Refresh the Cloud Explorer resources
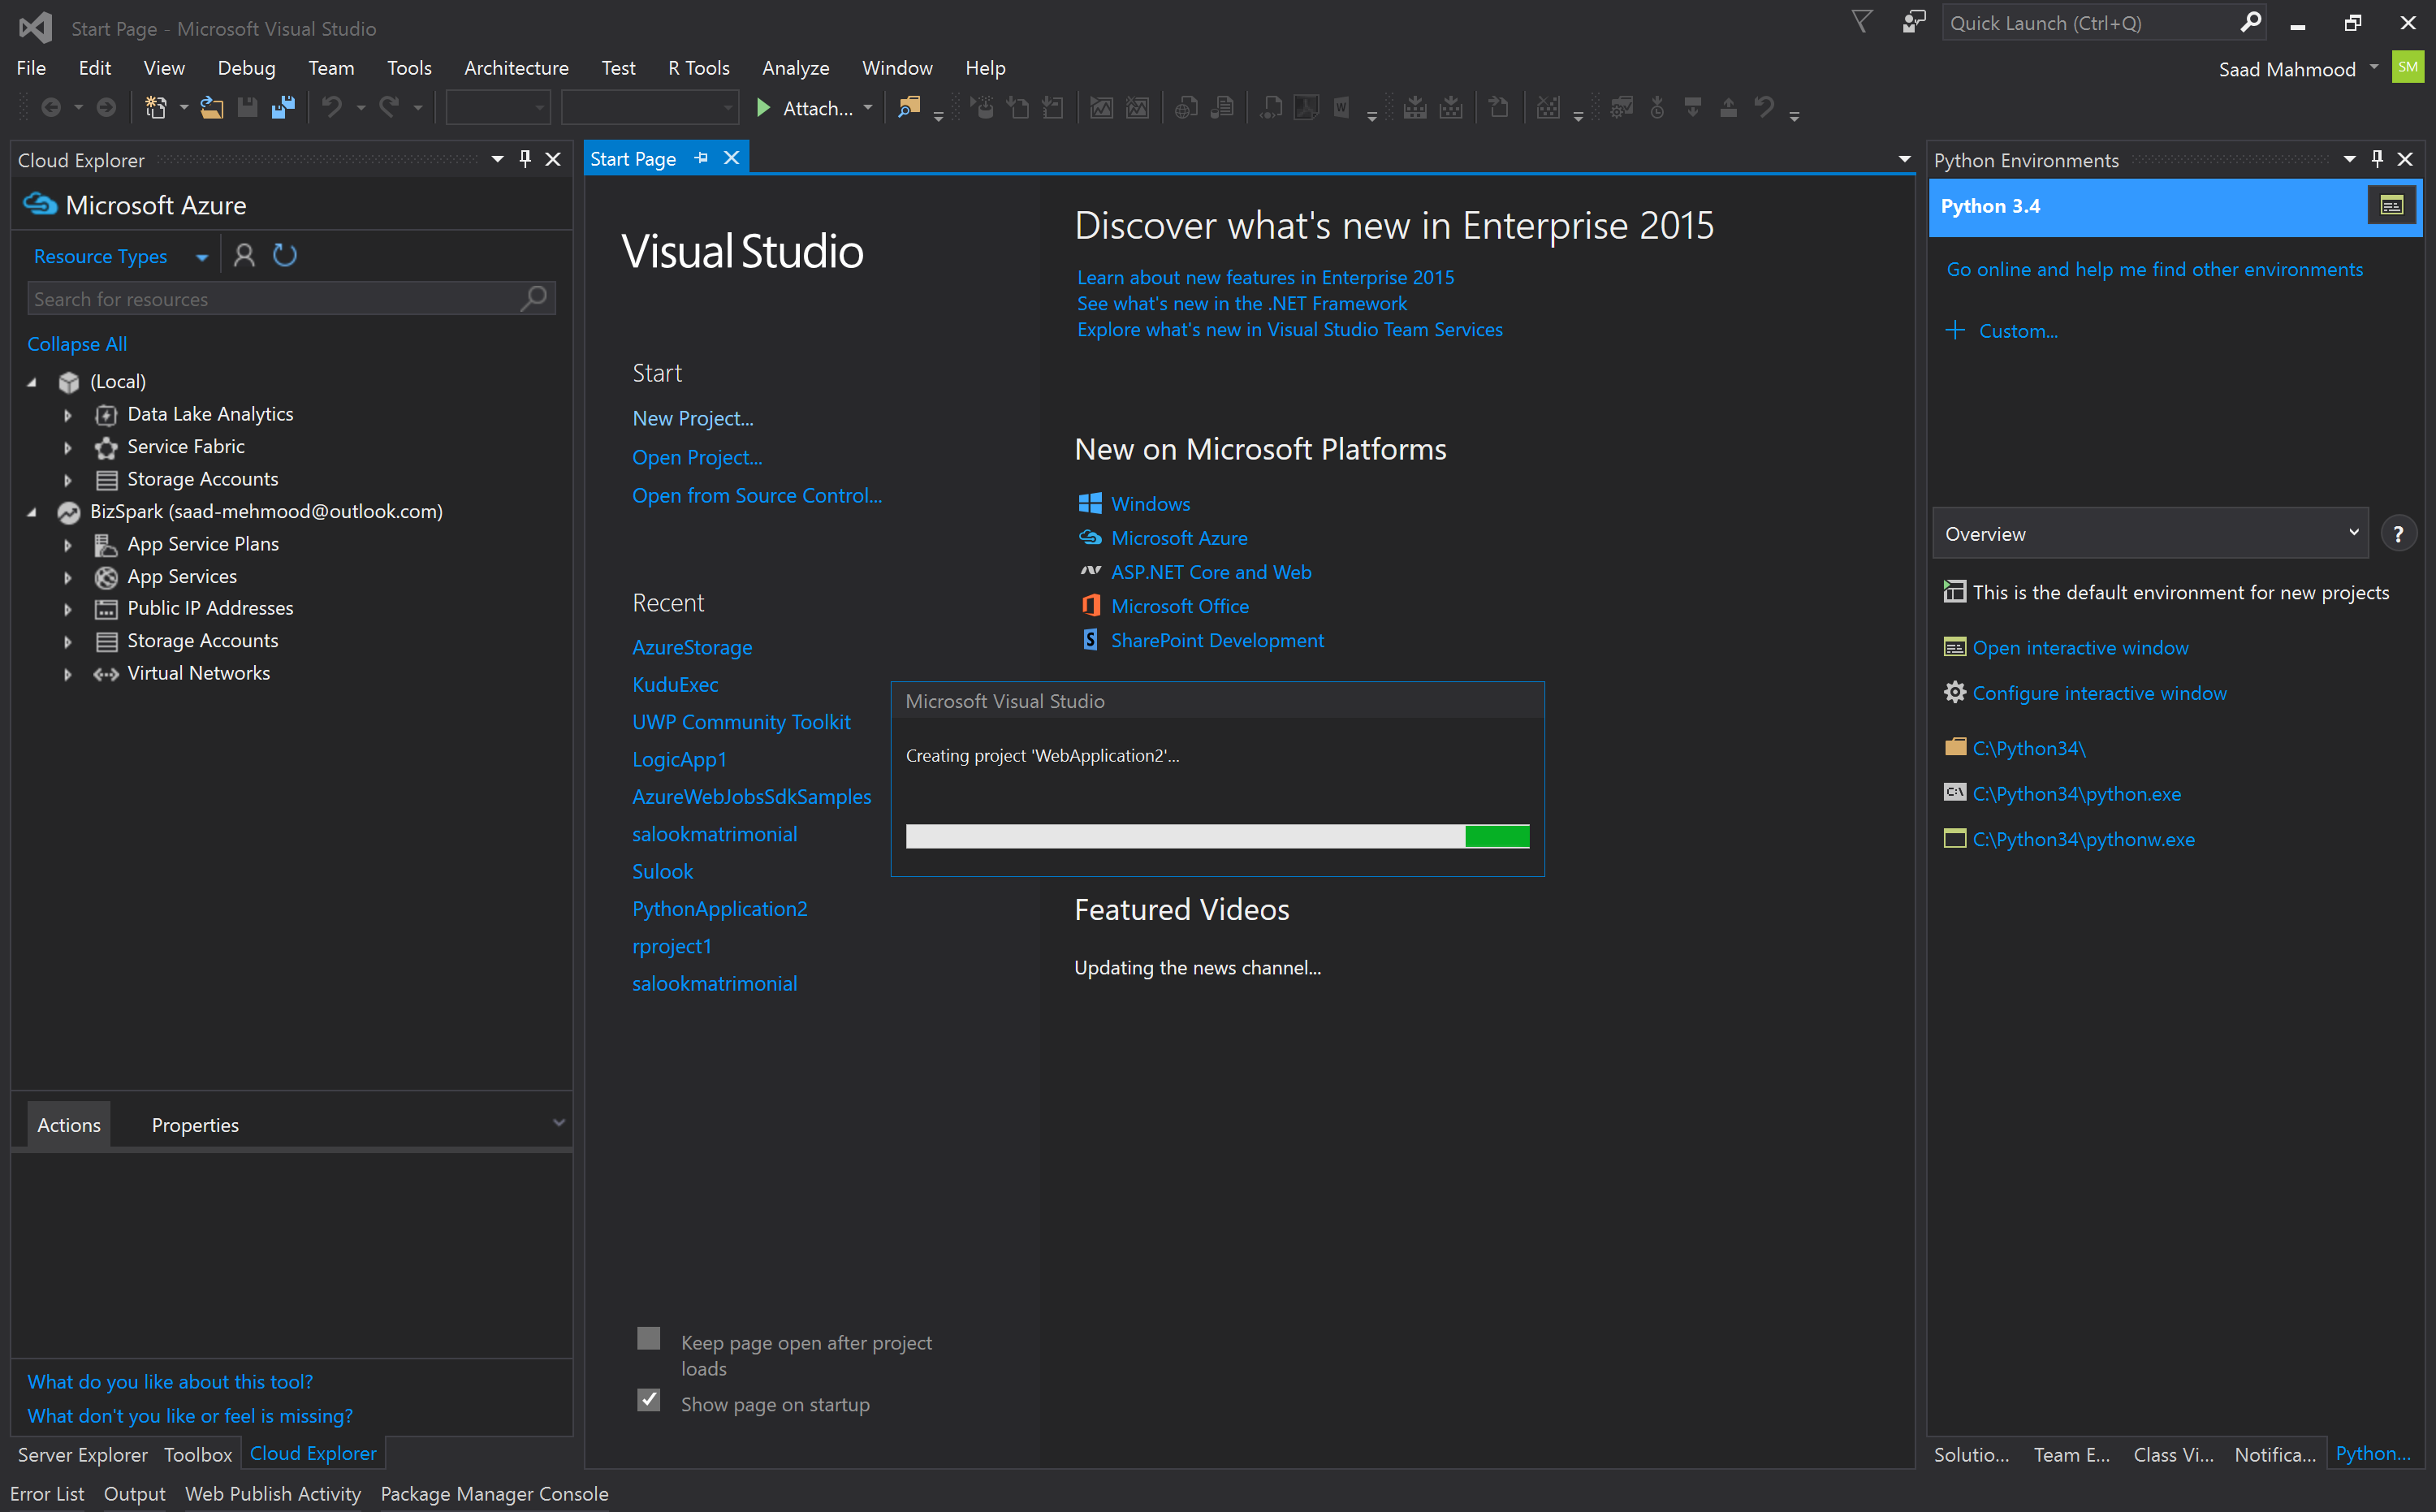The width and height of the screenshot is (2436, 1512). pyautogui.click(x=285, y=256)
